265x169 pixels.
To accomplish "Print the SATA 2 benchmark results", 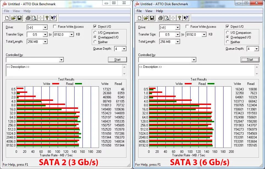I will click(x=29, y=18).
